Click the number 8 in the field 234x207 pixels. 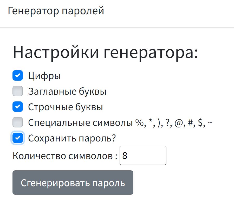click(125, 156)
